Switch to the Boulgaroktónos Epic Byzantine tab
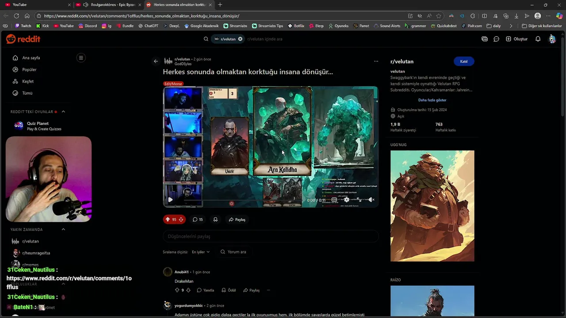The width and height of the screenshot is (566, 318). point(108,4)
